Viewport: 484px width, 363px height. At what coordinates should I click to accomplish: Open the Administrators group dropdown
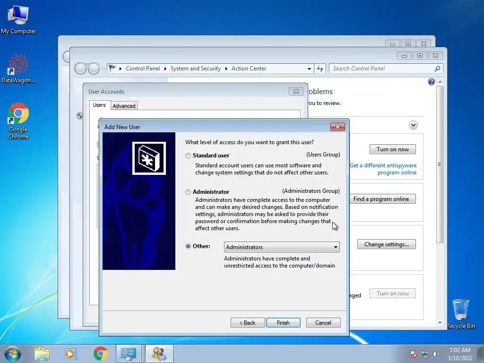pos(282,247)
